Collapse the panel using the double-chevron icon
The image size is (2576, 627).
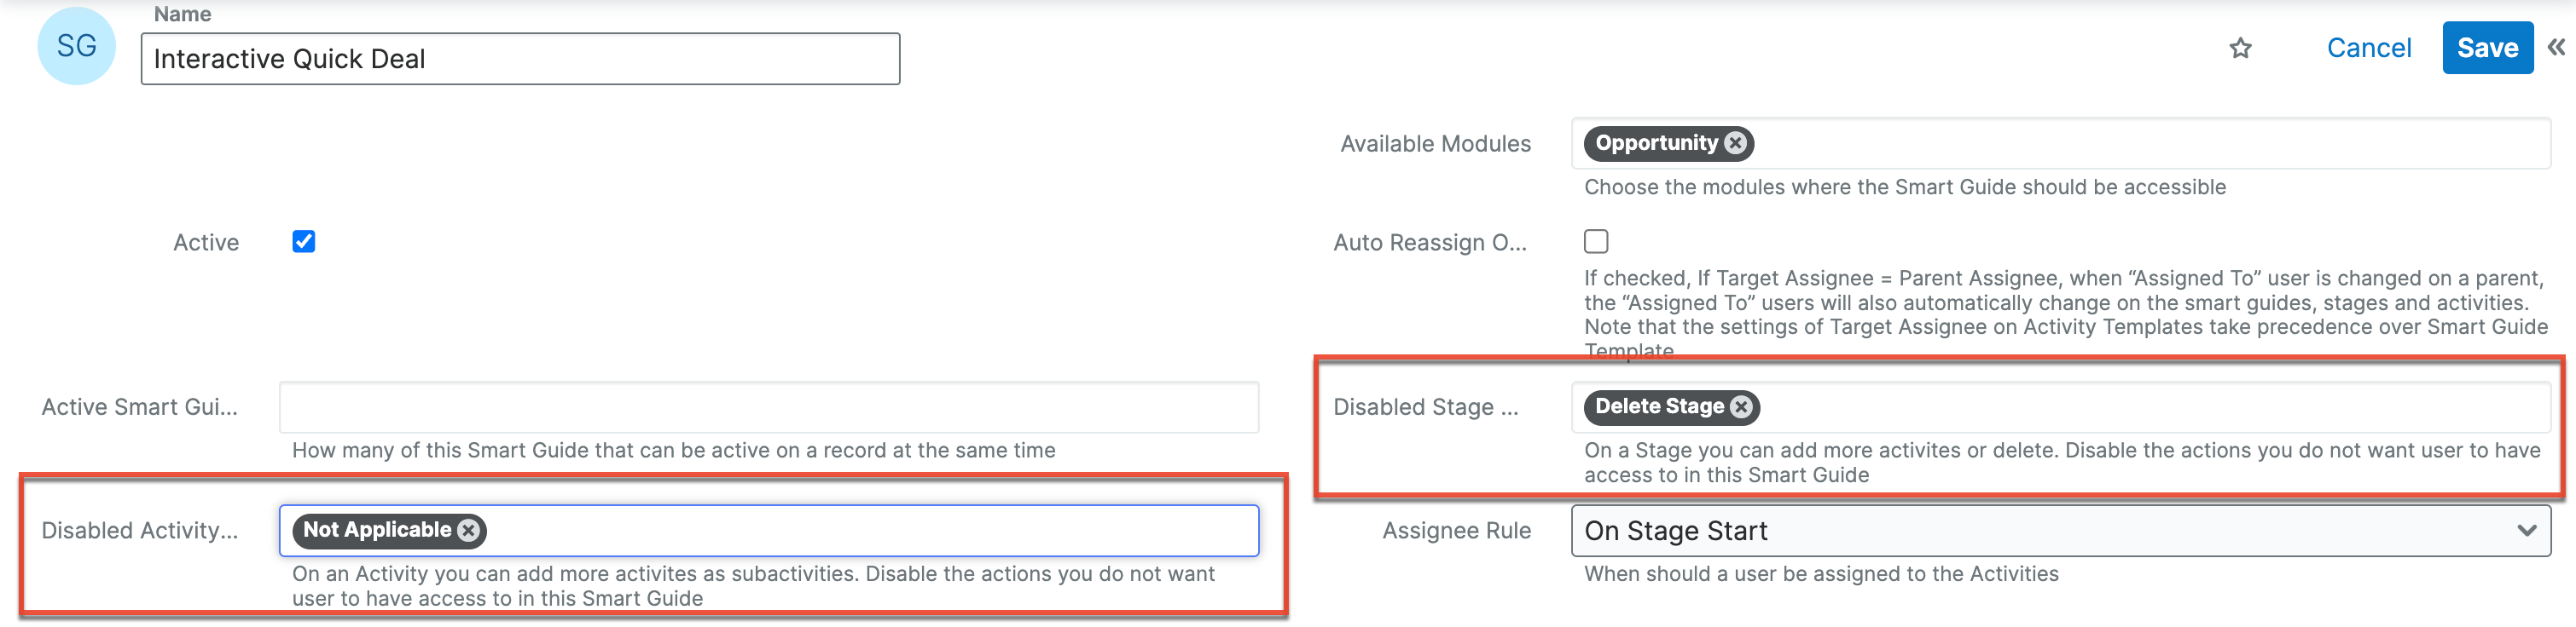[2557, 47]
